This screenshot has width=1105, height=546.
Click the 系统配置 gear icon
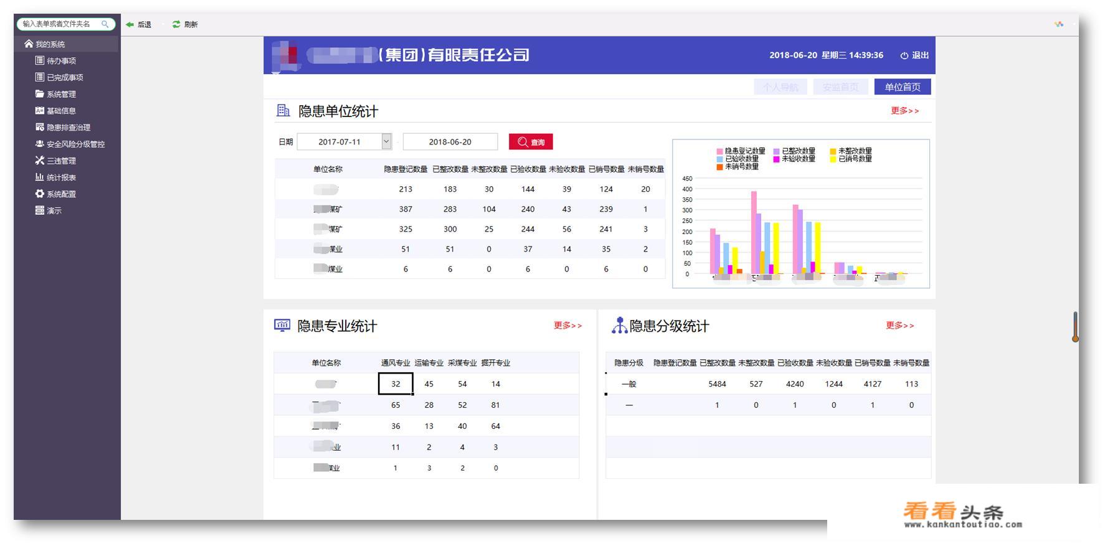pos(40,194)
